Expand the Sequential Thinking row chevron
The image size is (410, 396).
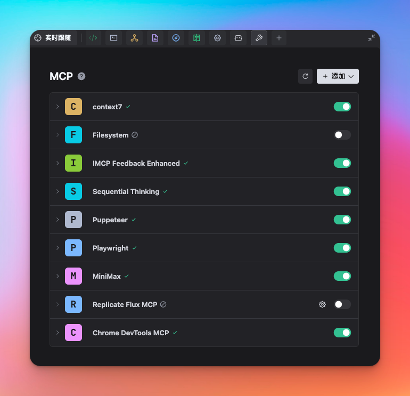click(x=58, y=191)
